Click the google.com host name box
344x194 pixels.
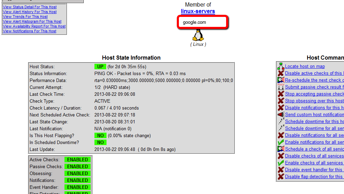202,22
